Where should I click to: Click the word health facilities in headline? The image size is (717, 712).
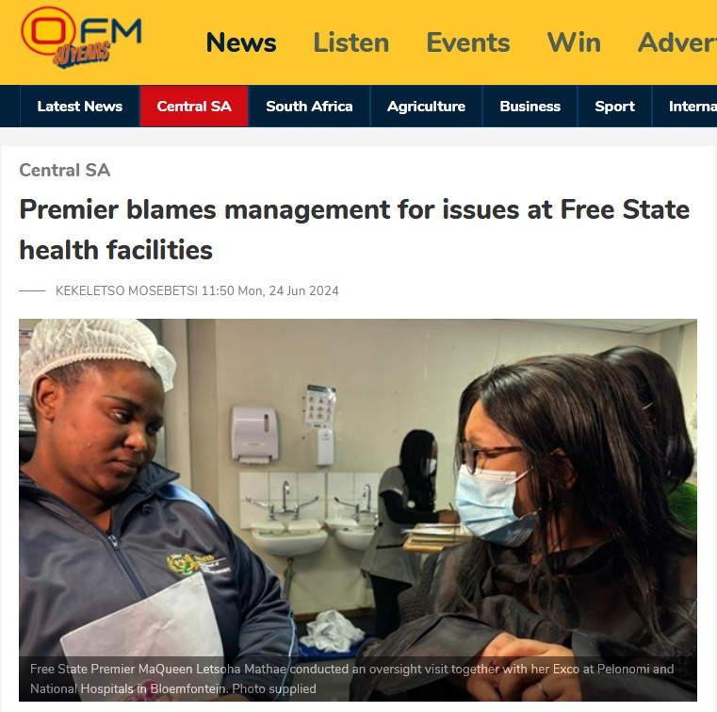pyautogui.click(x=116, y=250)
